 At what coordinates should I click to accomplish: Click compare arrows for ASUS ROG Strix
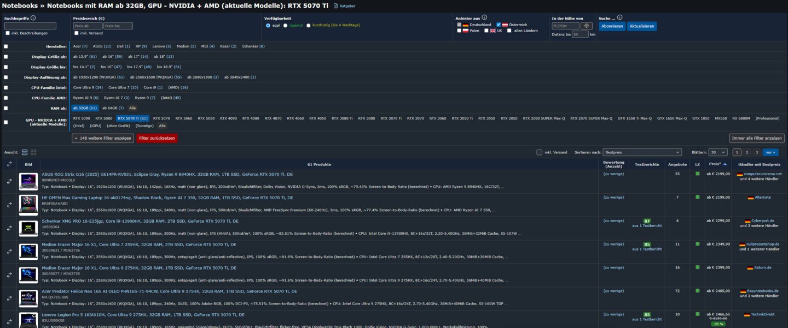tap(9, 181)
